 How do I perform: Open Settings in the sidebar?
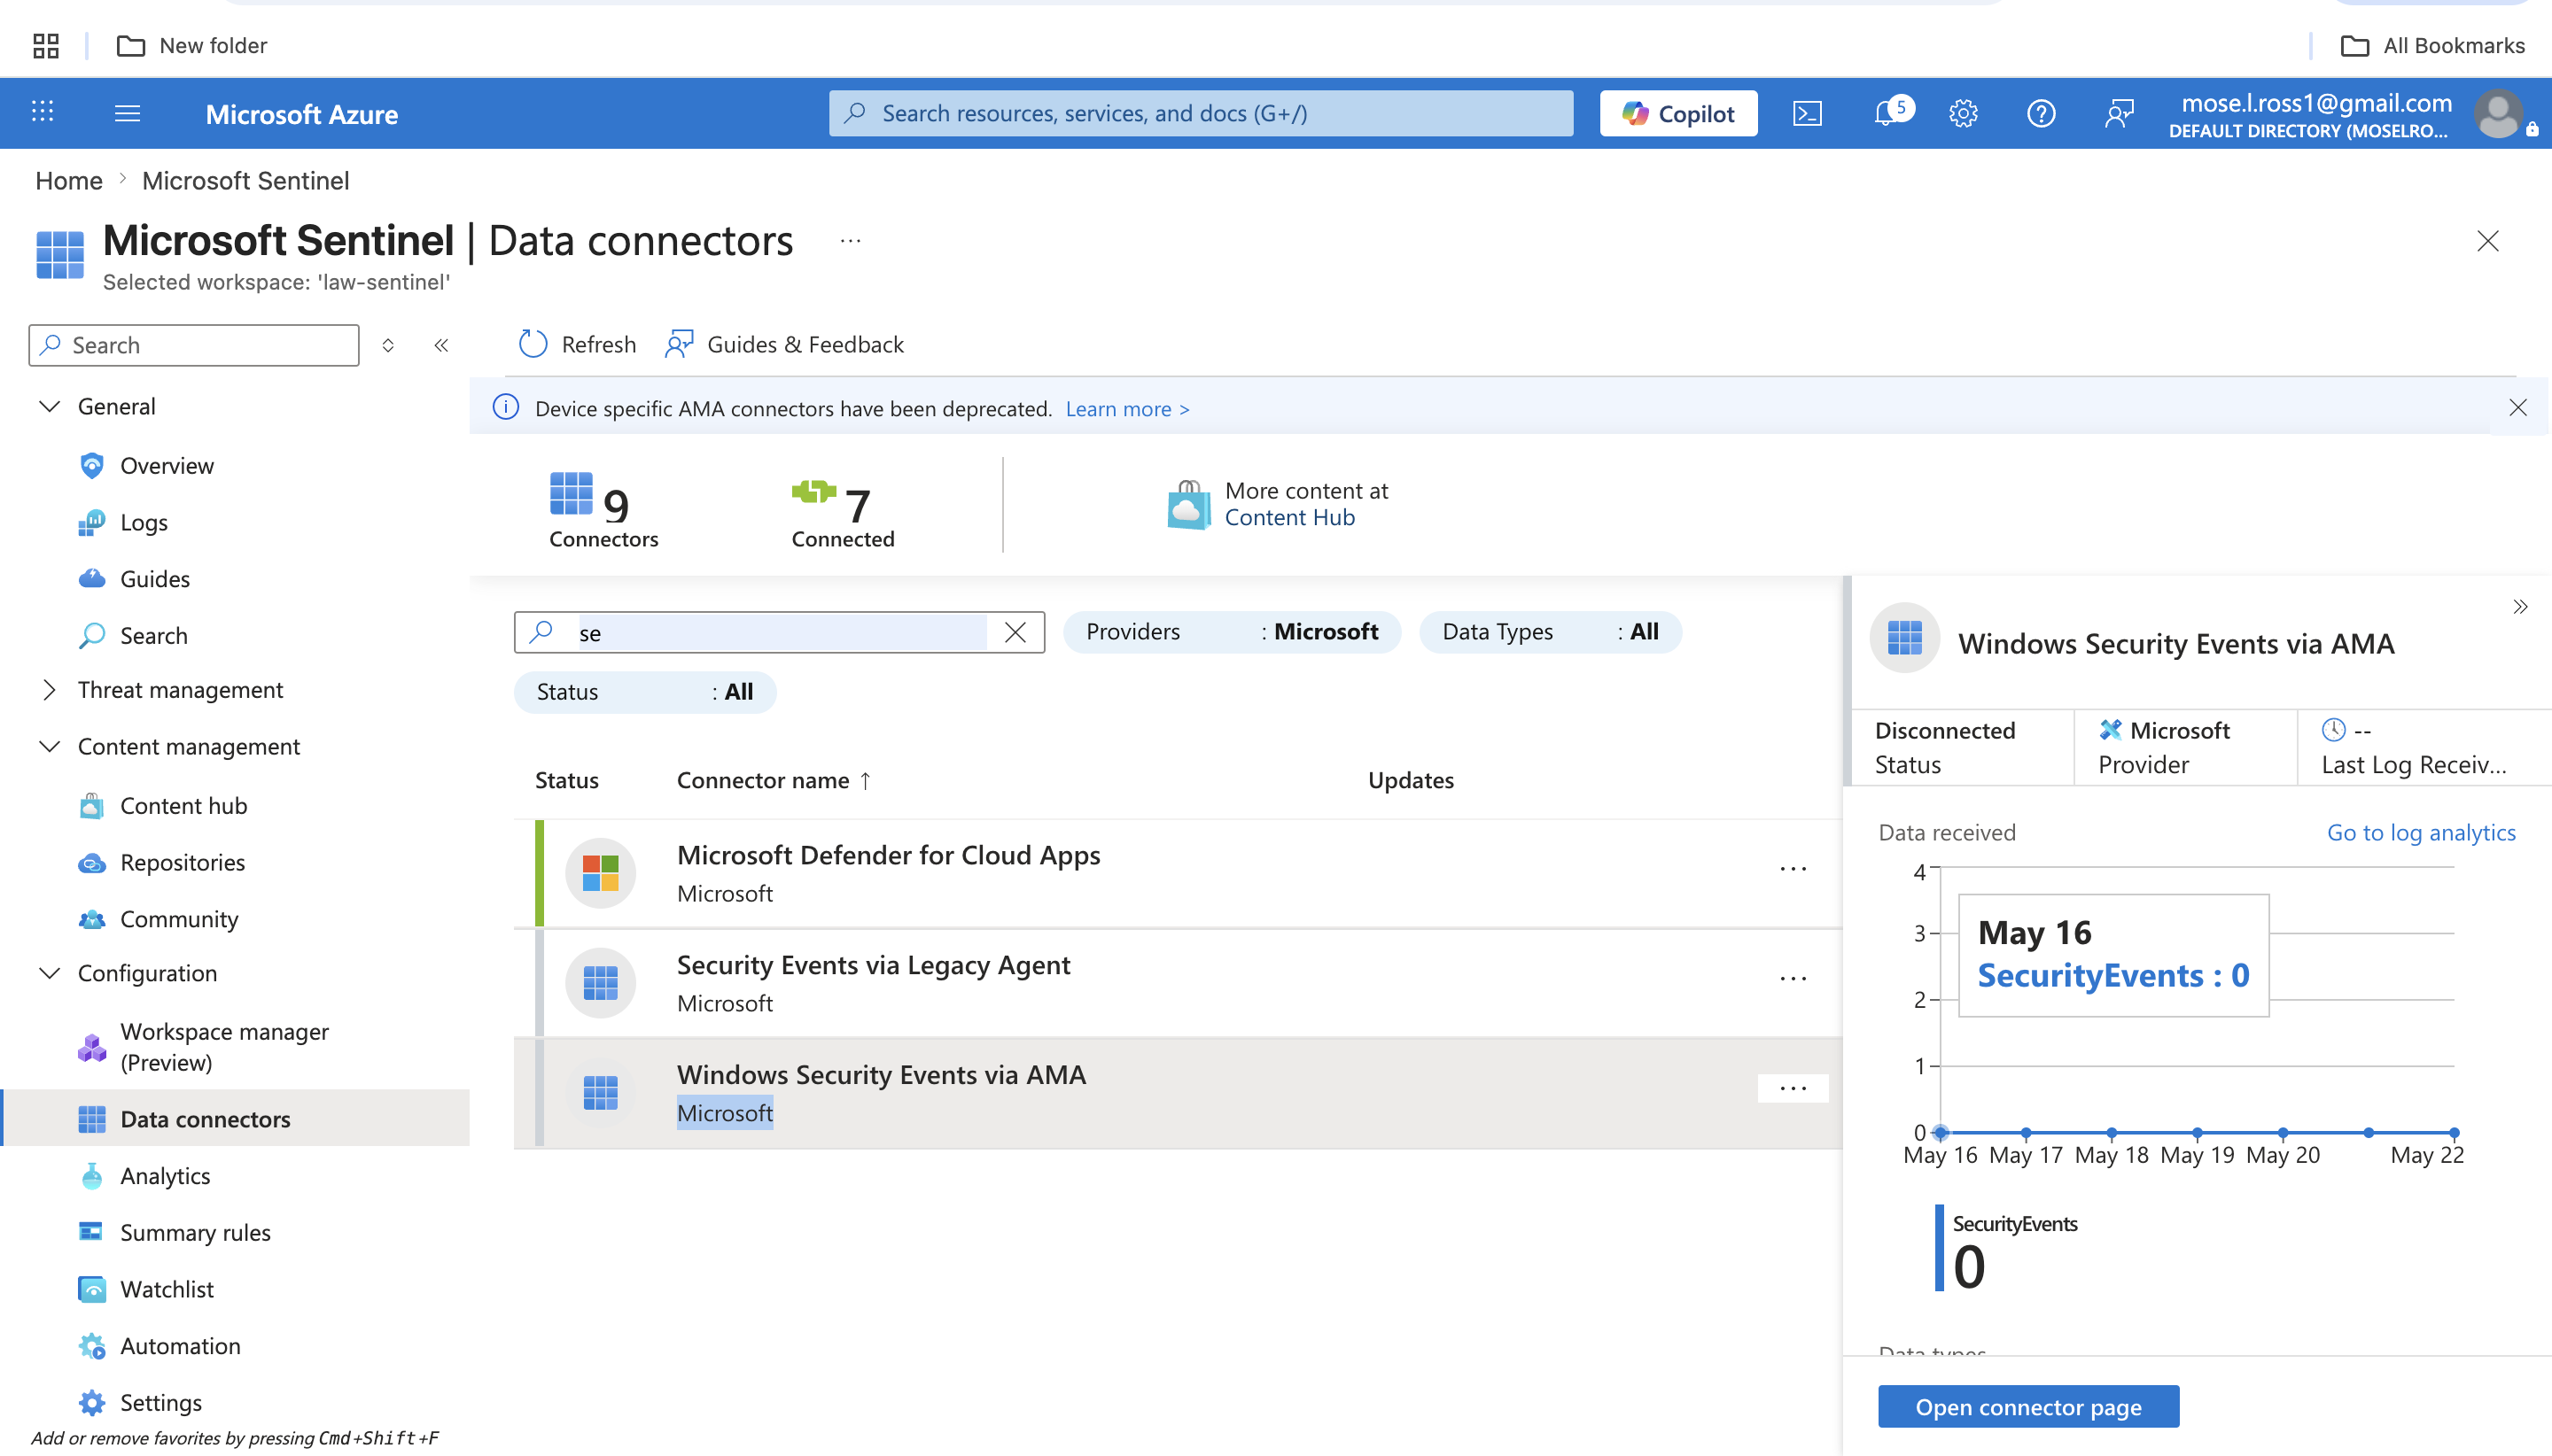click(160, 1403)
